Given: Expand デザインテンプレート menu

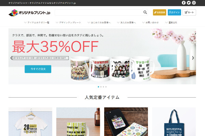Looking at the screenshot, I should point(68,22).
